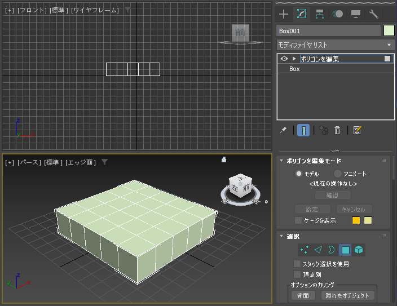Select Element sub-object level icon
Image resolution: width=397 pixels, height=306 pixels.
click(x=359, y=250)
